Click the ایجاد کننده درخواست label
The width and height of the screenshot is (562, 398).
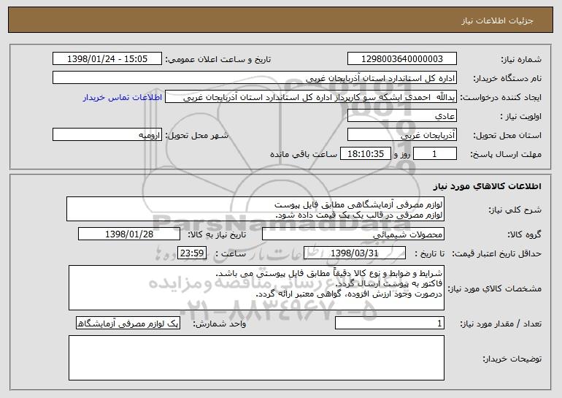point(501,97)
